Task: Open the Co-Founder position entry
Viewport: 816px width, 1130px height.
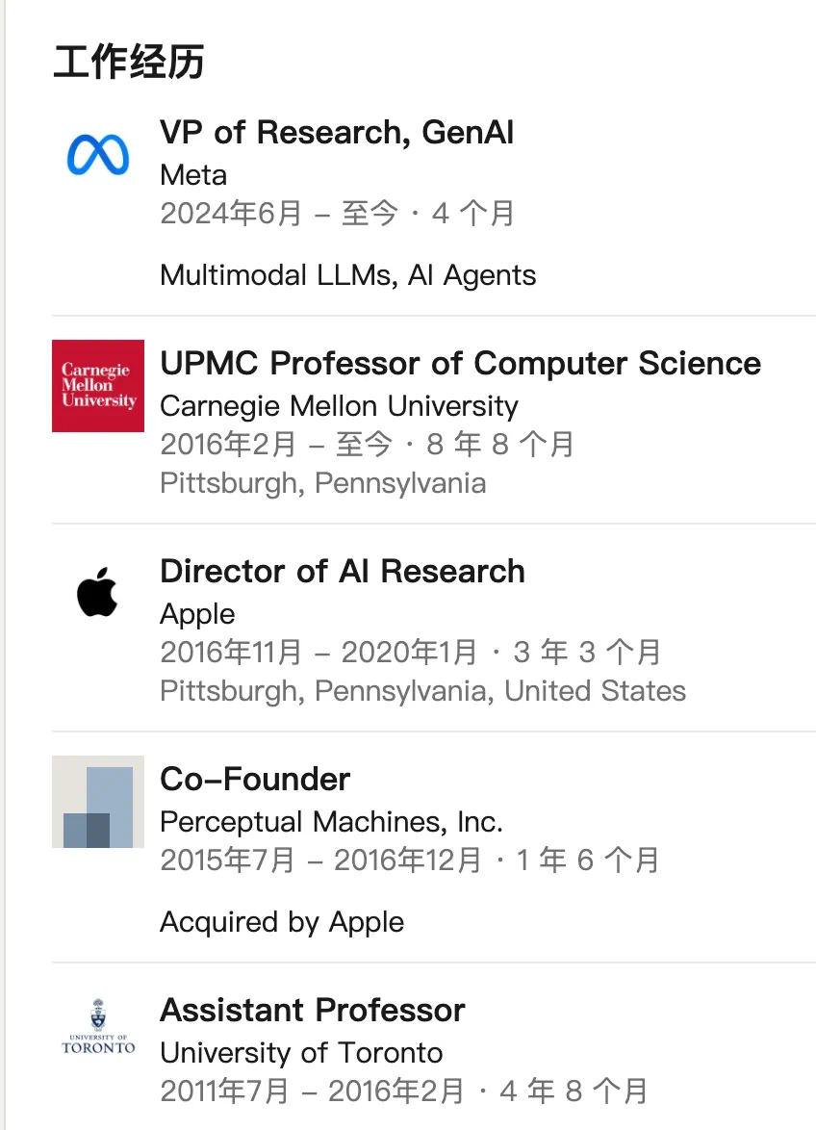Action: pos(255,780)
